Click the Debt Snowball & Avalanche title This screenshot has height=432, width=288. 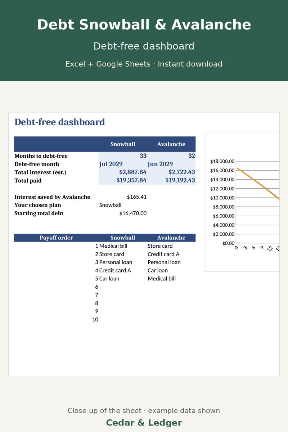click(144, 25)
